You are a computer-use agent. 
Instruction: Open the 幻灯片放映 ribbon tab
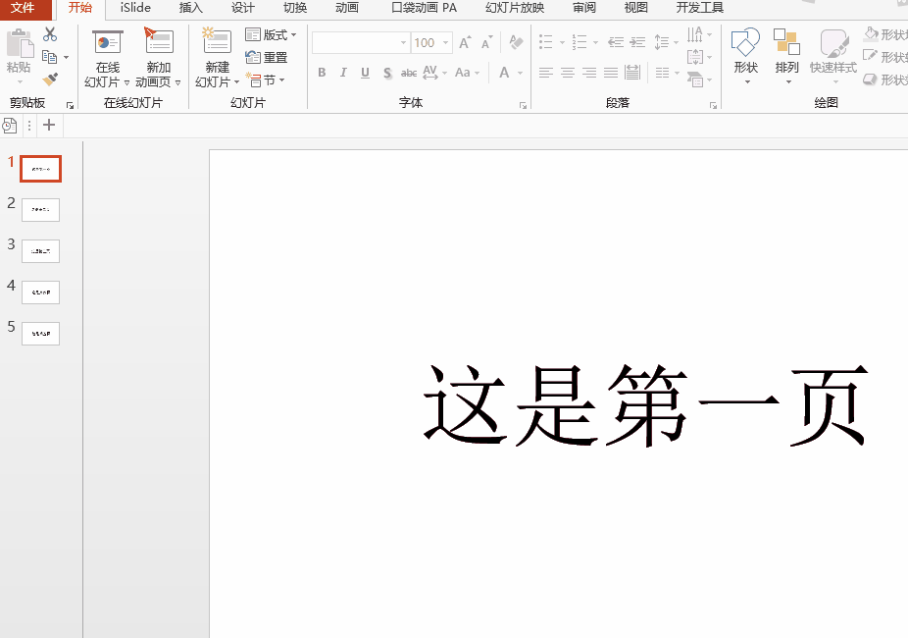(x=513, y=8)
